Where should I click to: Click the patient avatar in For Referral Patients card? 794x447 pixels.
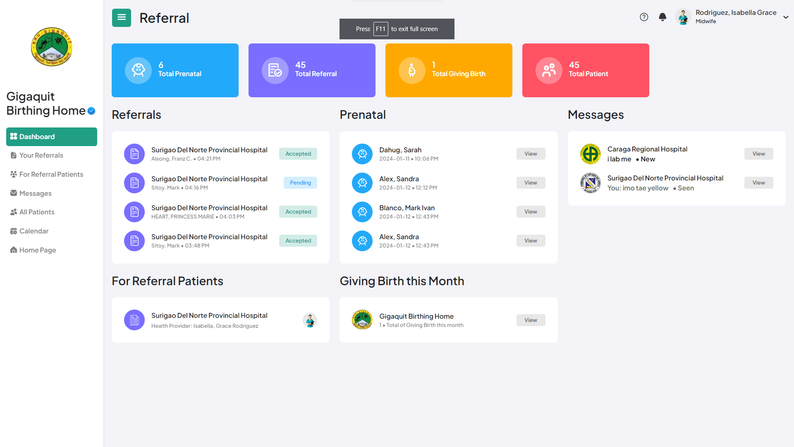[x=310, y=320]
